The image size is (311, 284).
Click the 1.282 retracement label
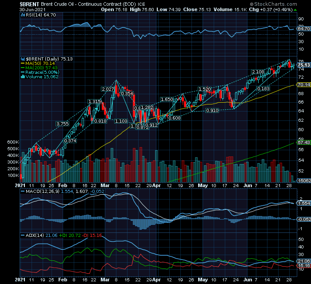click(x=147, y=108)
